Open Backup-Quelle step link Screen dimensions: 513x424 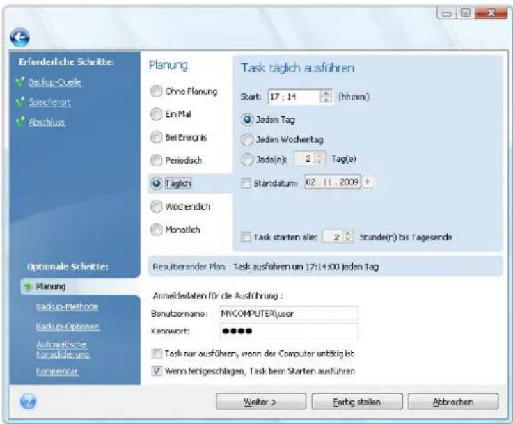pyautogui.click(x=54, y=81)
